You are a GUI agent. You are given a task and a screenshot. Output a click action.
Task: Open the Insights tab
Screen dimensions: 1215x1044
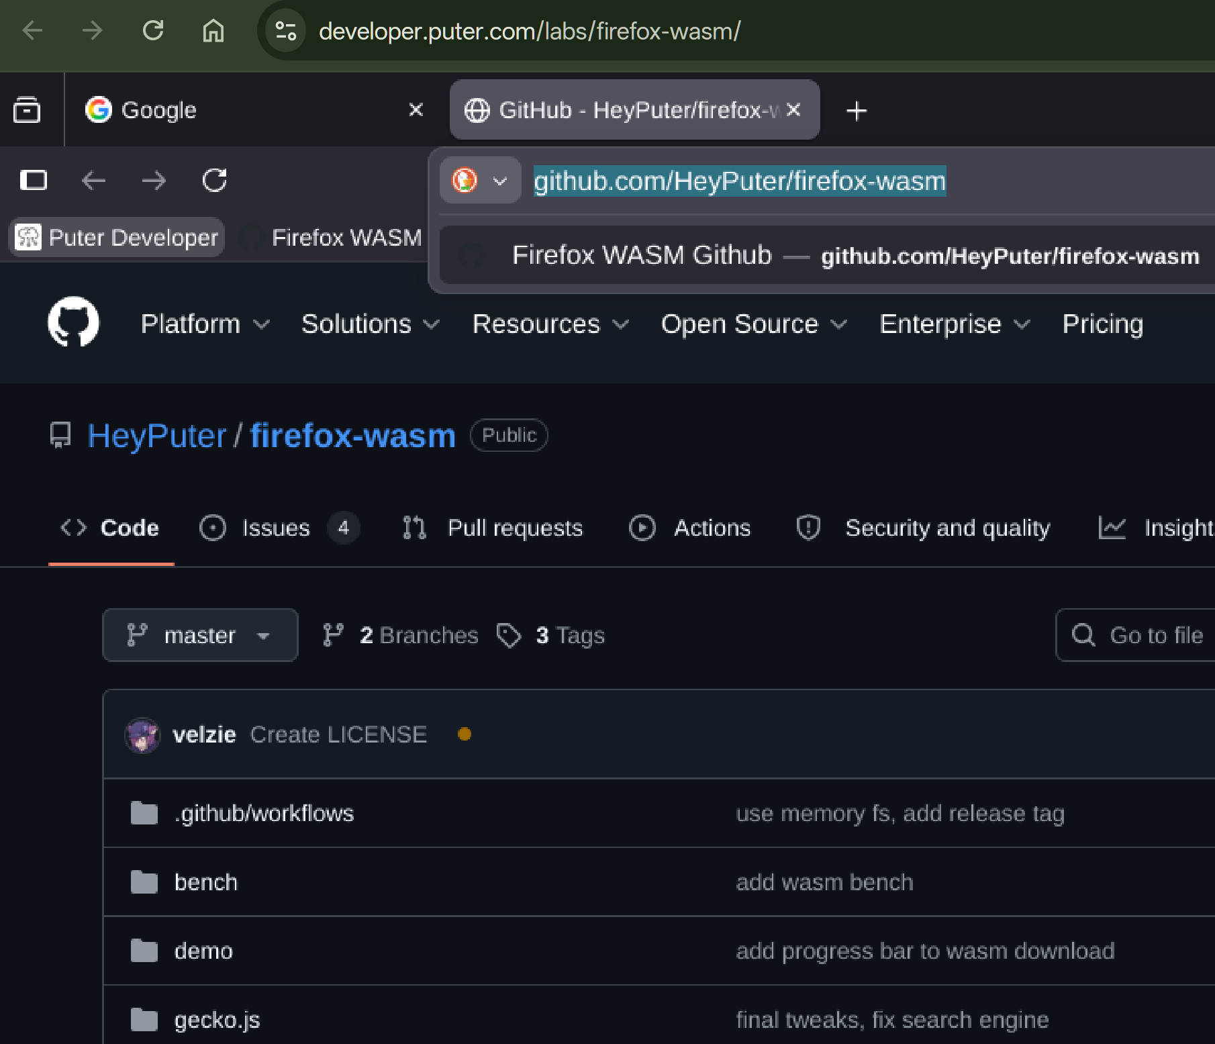click(1156, 528)
